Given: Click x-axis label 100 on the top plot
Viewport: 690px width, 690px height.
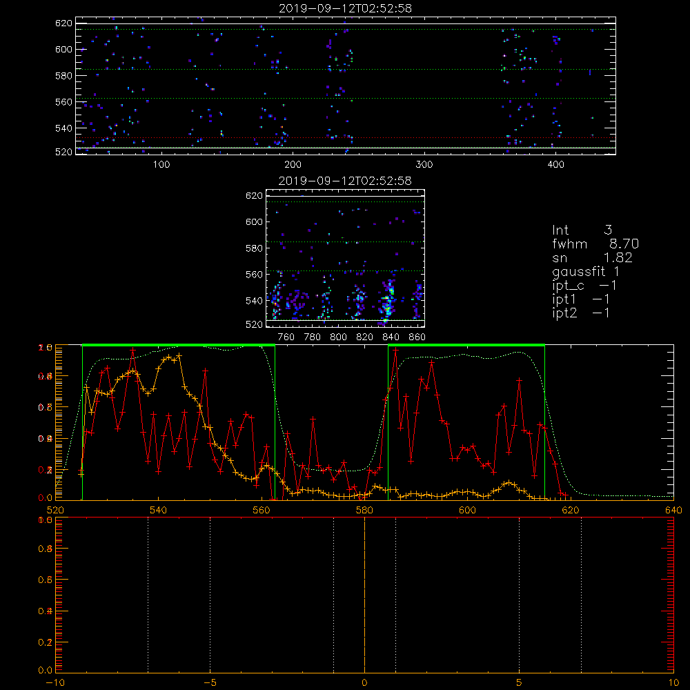Looking at the screenshot, I should coord(161,165).
